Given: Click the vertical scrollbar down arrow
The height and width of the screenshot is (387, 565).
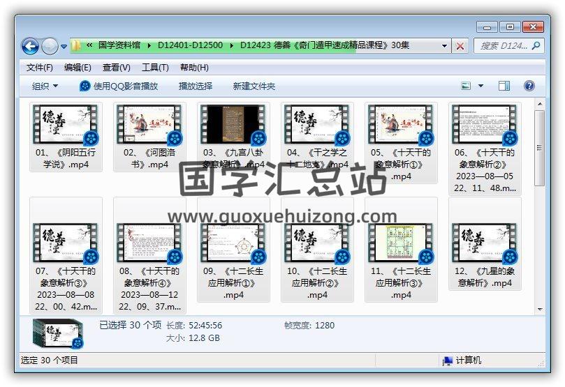Looking at the screenshot, I should [x=540, y=309].
